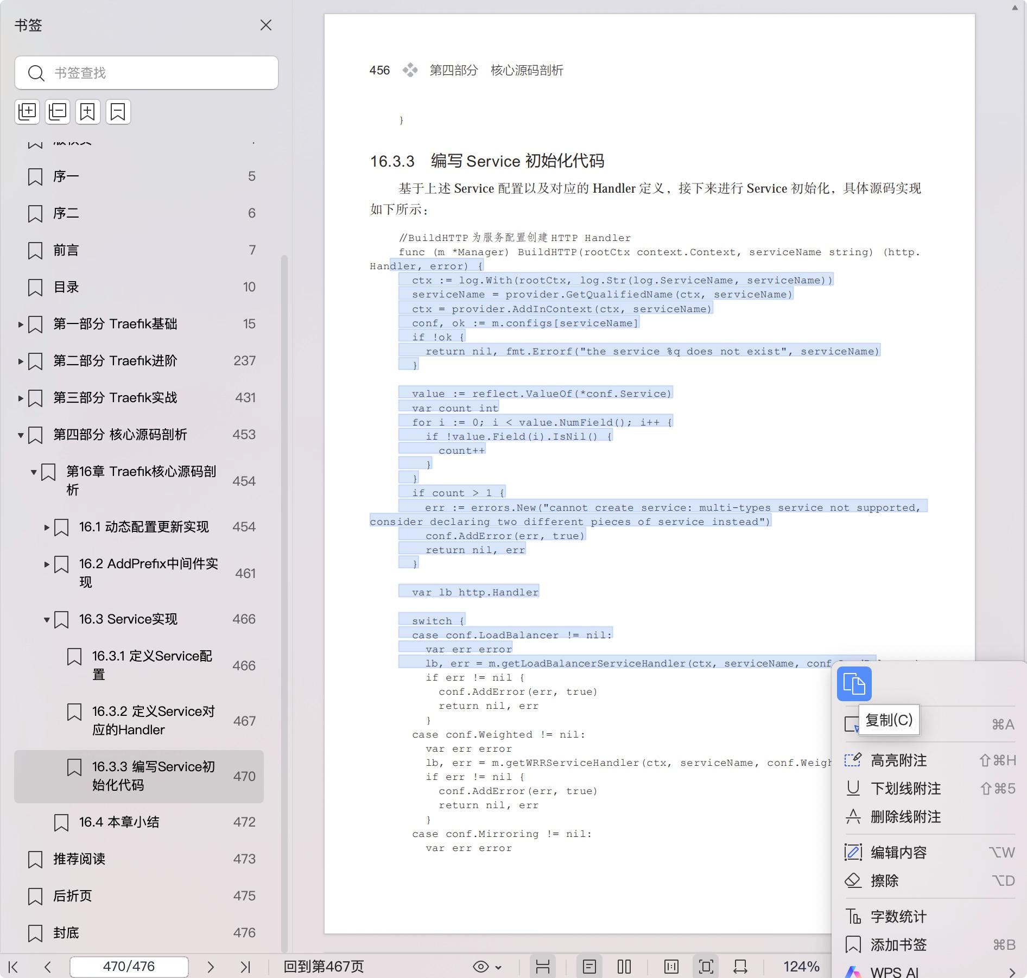Open the 16.4 本章小结 bookmark
Viewport: 1027px width, 978px height.
(119, 822)
